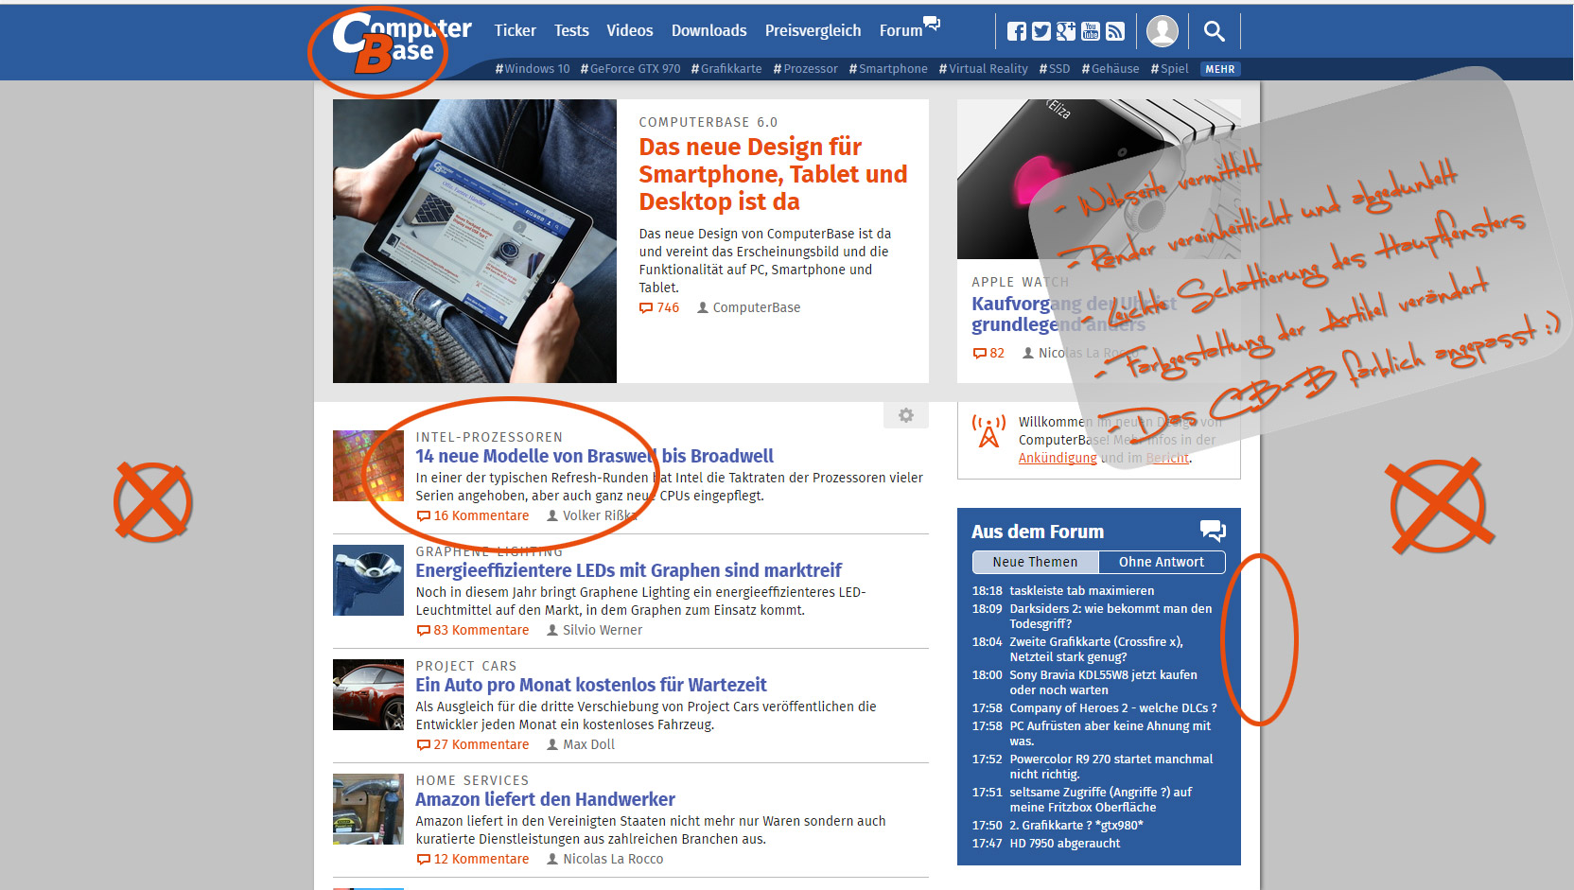Switch to the Ohne Antwort tab
Image resolution: width=1574 pixels, height=890 pixels.
1162,562
